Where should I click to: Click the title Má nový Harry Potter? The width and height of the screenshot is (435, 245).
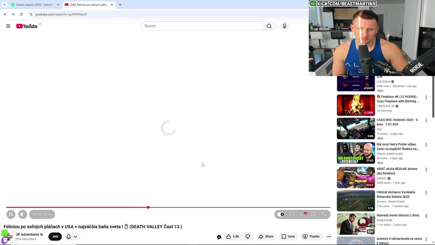pyautogui.click(x=398, y=147)
